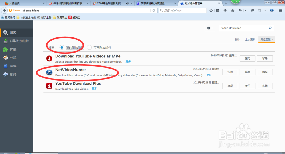Bookmark this page with star icon
This screenshot has height=154, width=285.
[211, 11]
